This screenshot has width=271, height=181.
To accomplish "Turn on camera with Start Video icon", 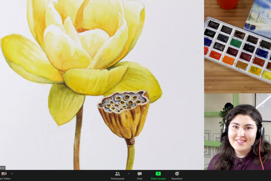I will coord(4,174).
